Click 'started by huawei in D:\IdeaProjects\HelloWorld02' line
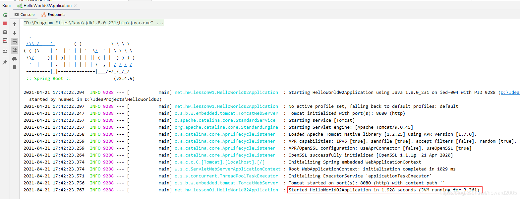This screenshot has width=520, height=199. 95,99
